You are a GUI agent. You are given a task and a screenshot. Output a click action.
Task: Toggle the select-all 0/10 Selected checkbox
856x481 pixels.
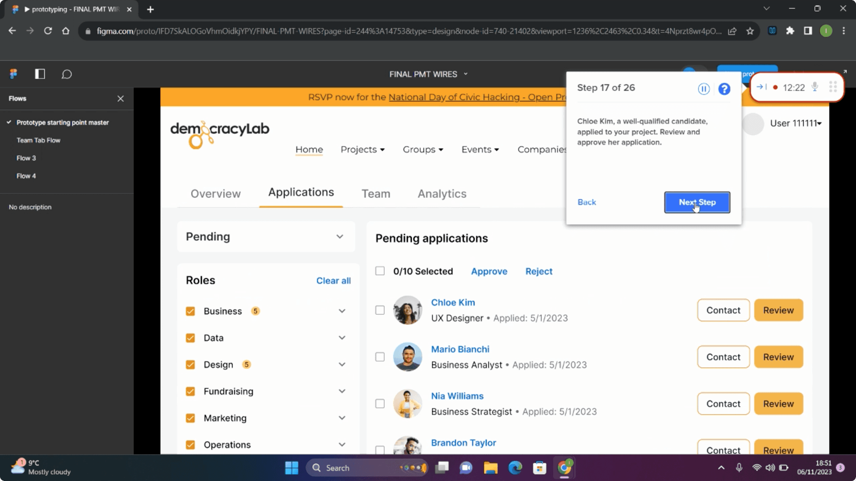tap(380, 271)
